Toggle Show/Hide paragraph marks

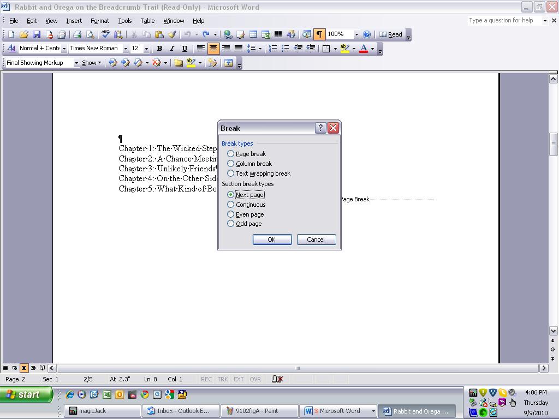click(319, 34)
